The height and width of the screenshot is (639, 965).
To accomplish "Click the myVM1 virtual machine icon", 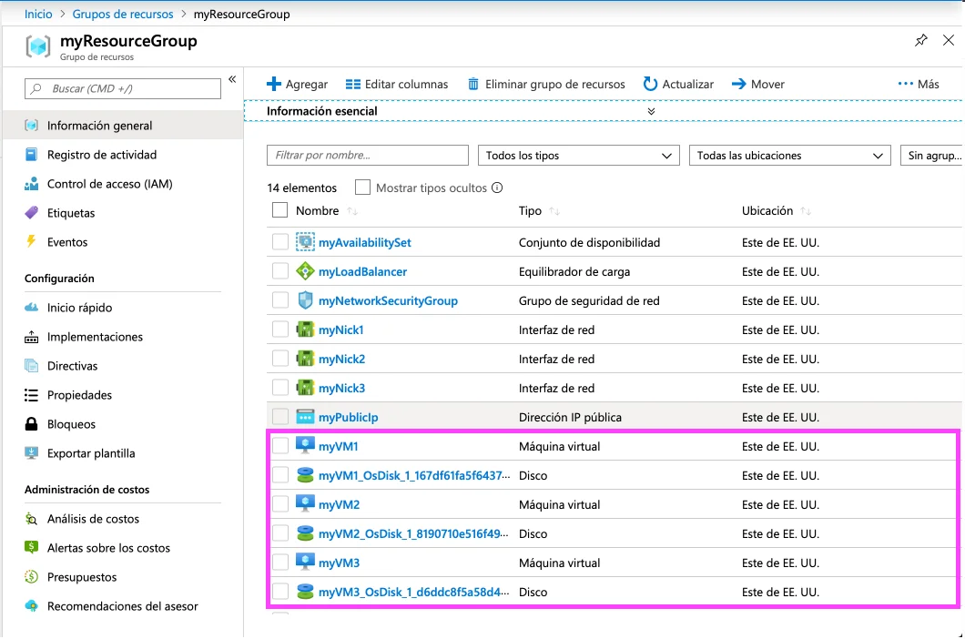I will pyautogui.click(x=305, y=445).
